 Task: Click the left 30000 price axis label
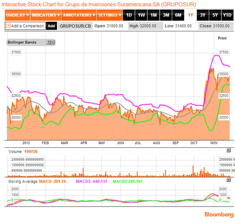[x=16, y=118]
